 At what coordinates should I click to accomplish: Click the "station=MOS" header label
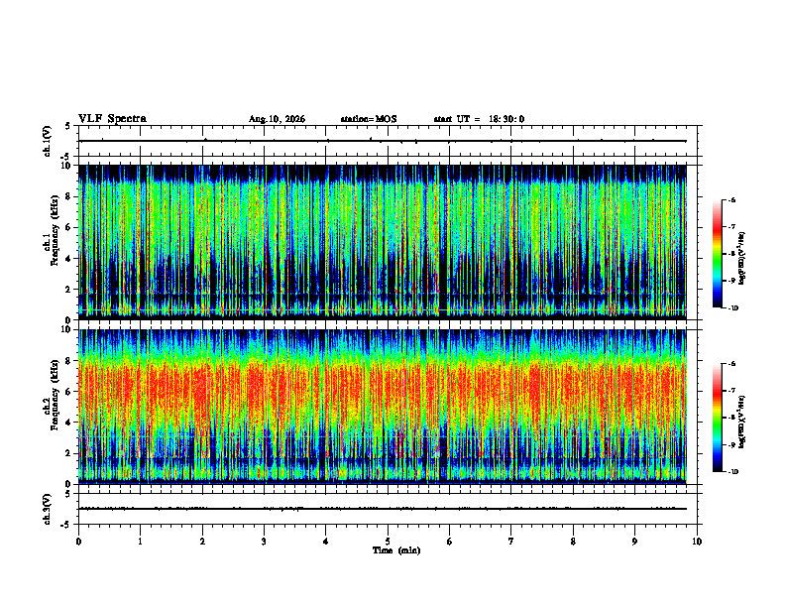(369, 119)
